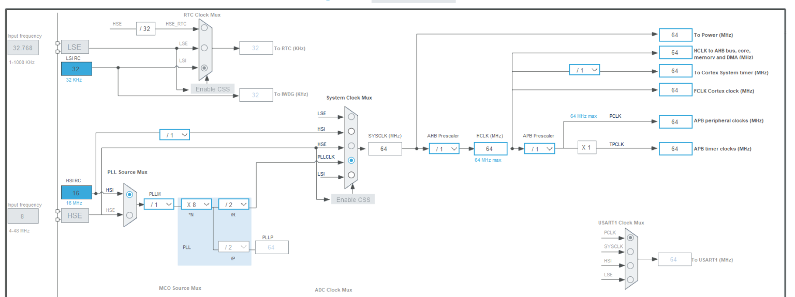The height and width of the screenshot is (297, 795).
Task: Select HSE in the PLL Source Mux
Action: [x=129, y=215]
